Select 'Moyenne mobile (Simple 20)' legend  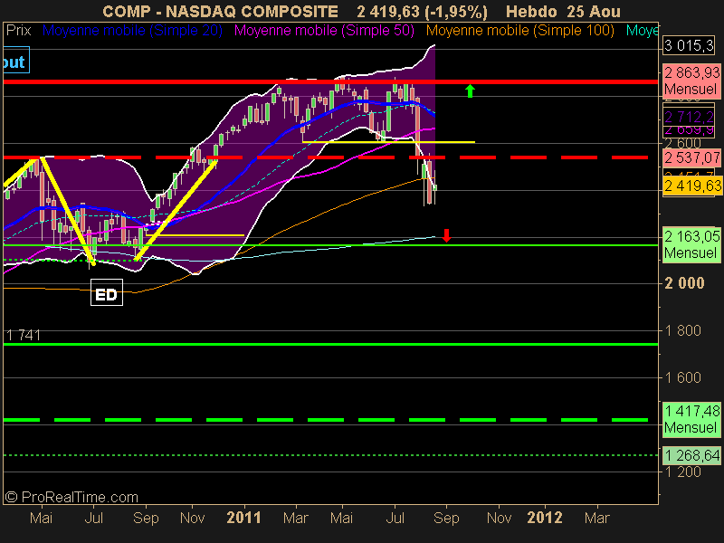tap(132, 31)
